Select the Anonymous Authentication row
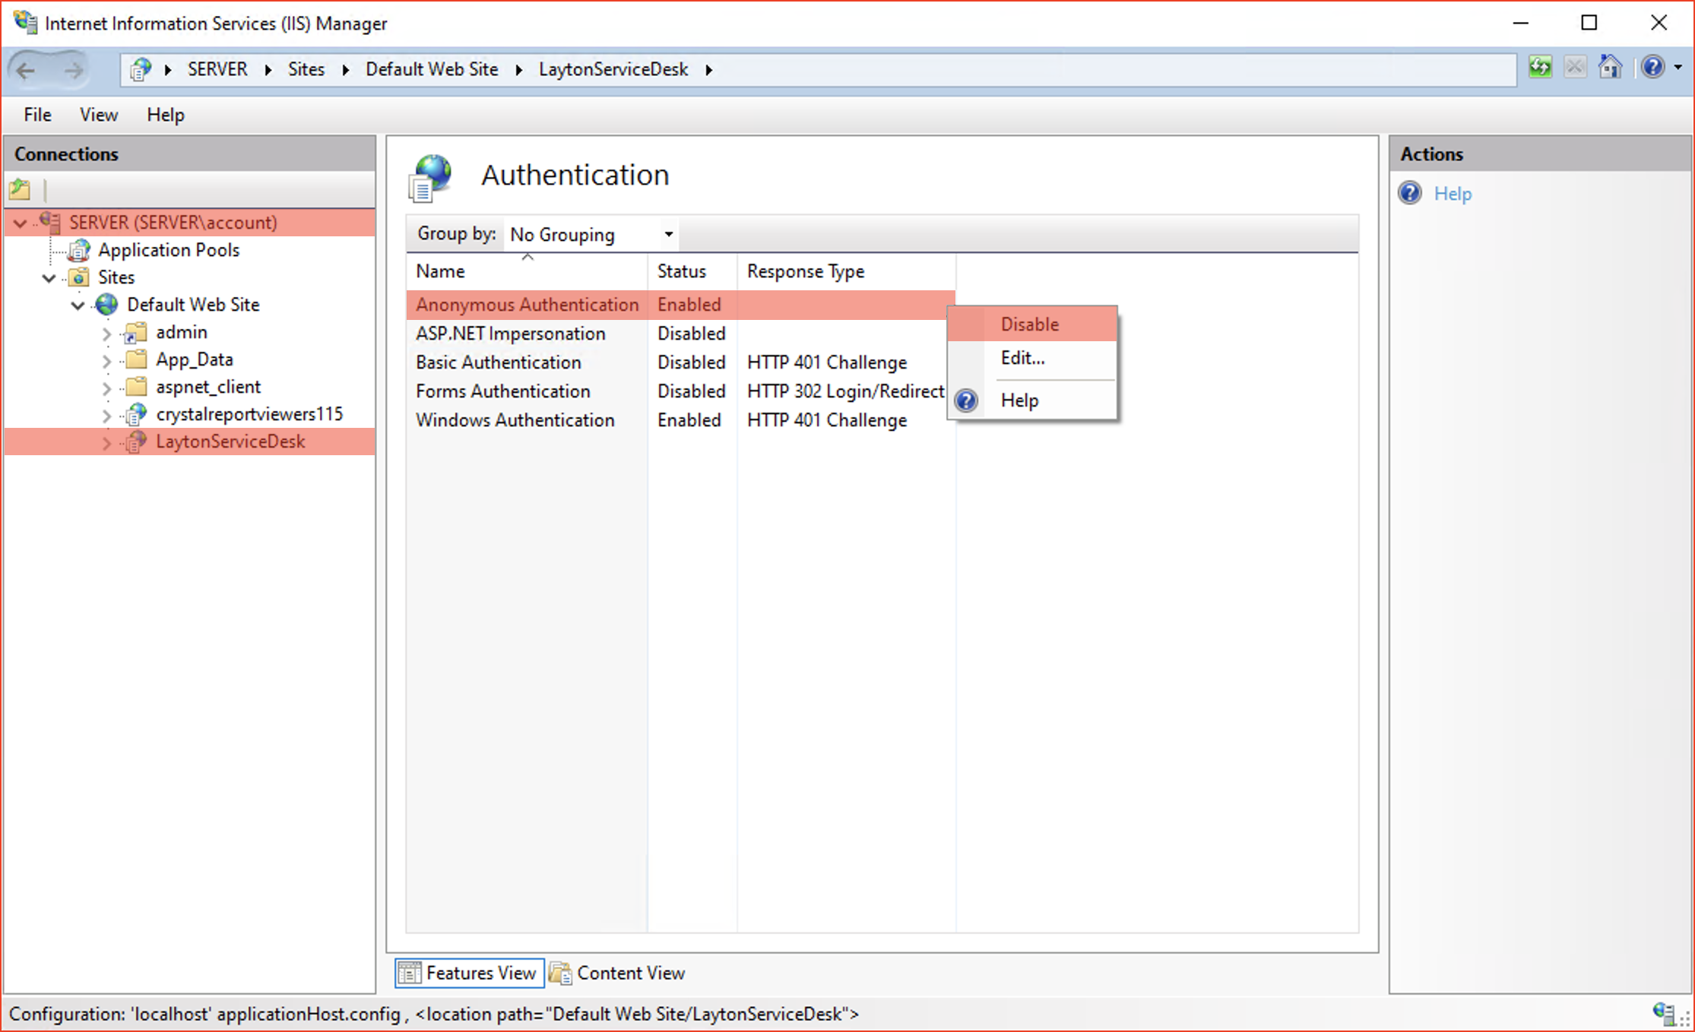The height and width of the screenshot is (1032, 1695). click(x=680, y=305)
